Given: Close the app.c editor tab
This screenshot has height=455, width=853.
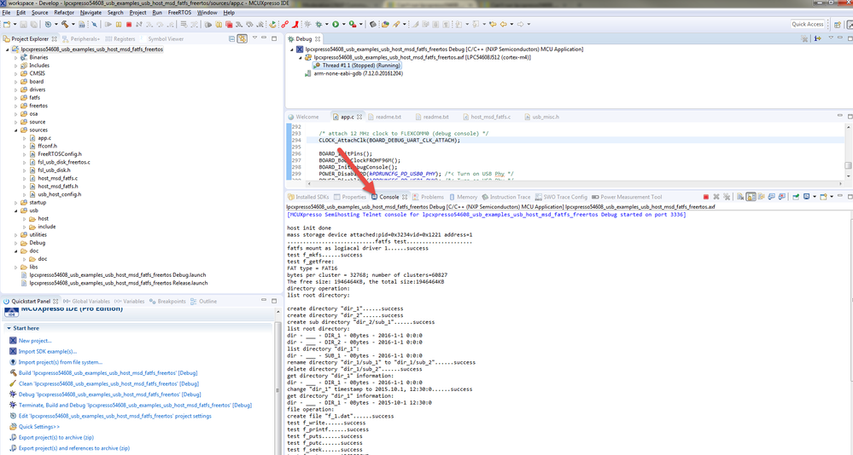Looking at the screenshot, I should coord(359,117).
